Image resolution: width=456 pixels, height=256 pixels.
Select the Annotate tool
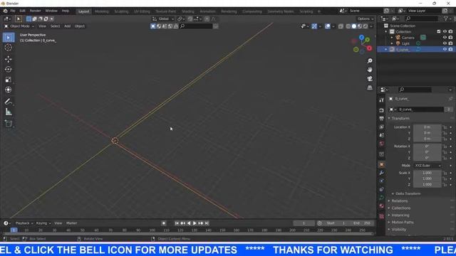tap(9, 101)
